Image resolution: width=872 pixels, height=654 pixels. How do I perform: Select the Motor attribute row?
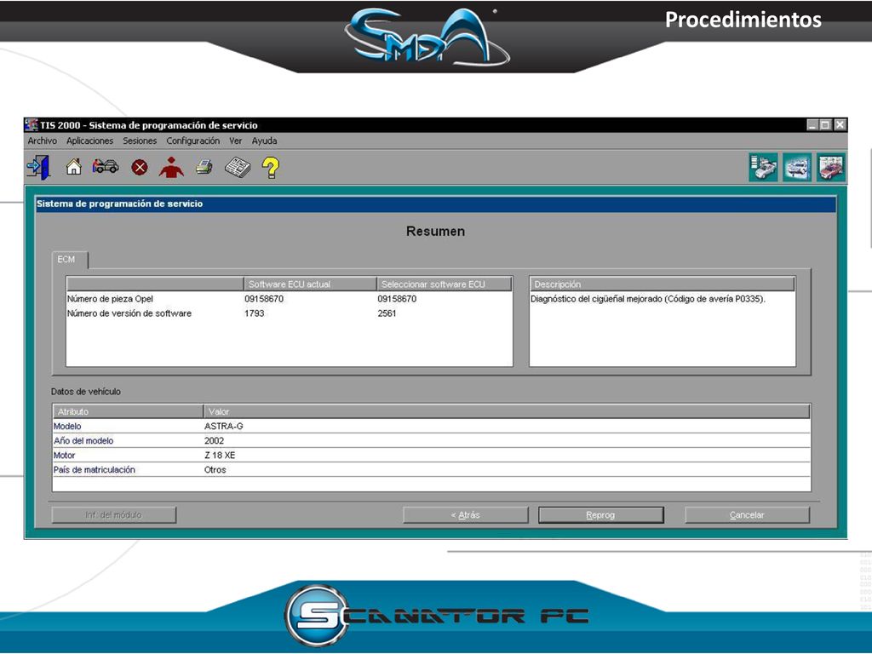coord(432,455)
